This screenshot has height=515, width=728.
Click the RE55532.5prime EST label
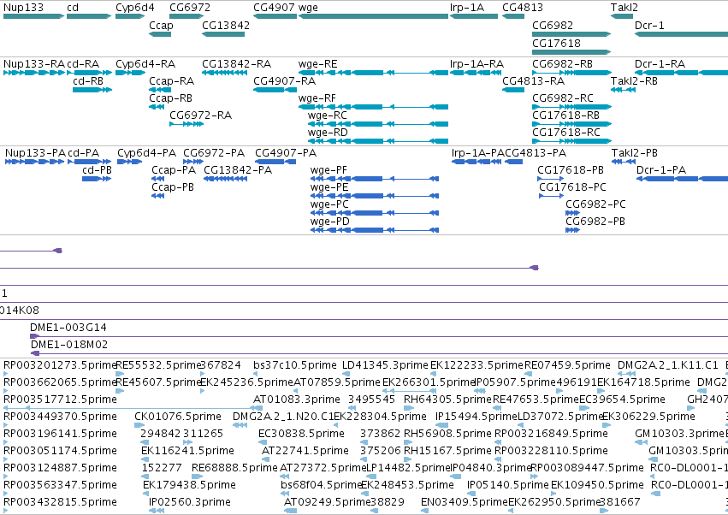[158, 365]
